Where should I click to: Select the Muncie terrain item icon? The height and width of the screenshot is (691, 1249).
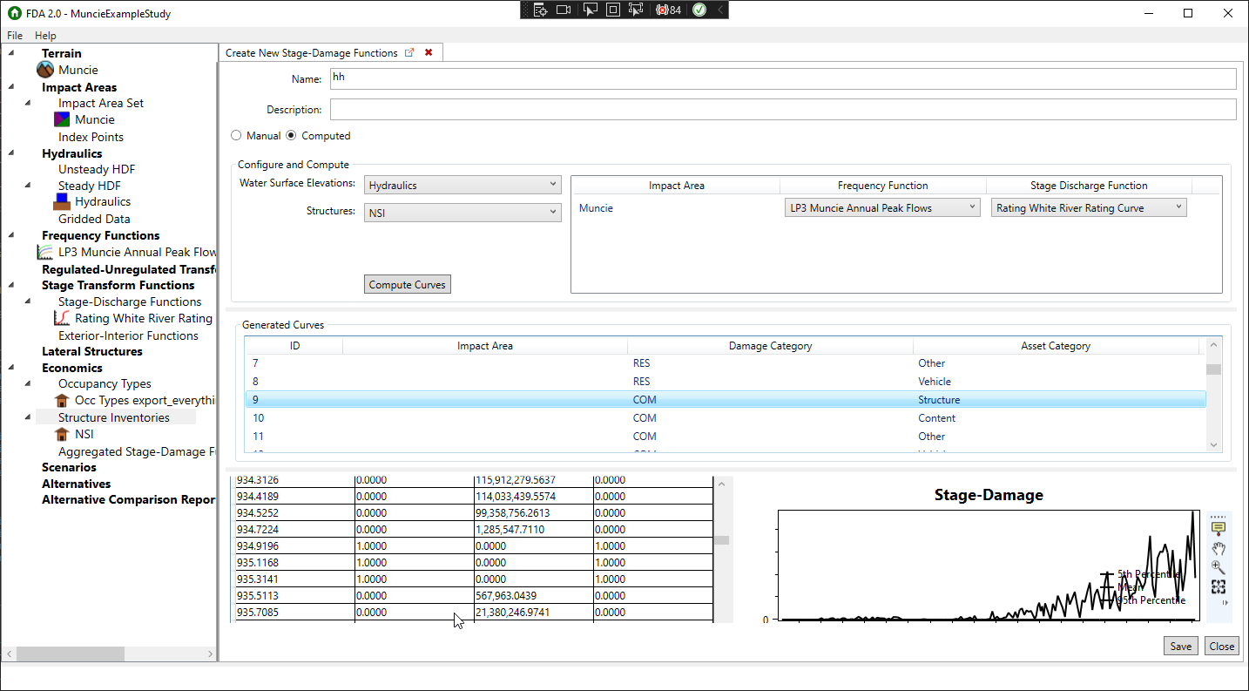[44, 70]
